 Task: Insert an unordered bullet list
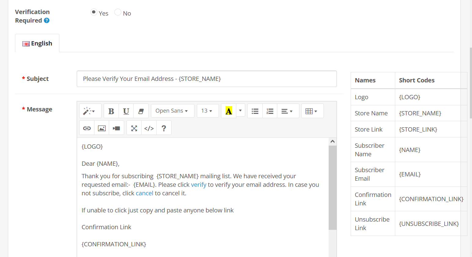(255, 111)
